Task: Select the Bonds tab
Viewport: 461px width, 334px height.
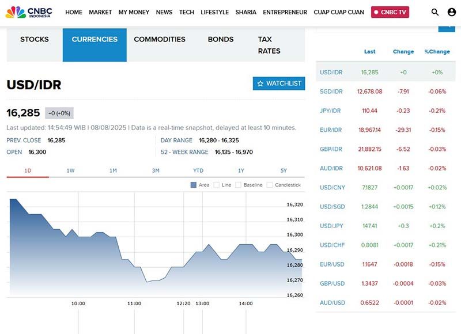Action: [x=221, y=40]
